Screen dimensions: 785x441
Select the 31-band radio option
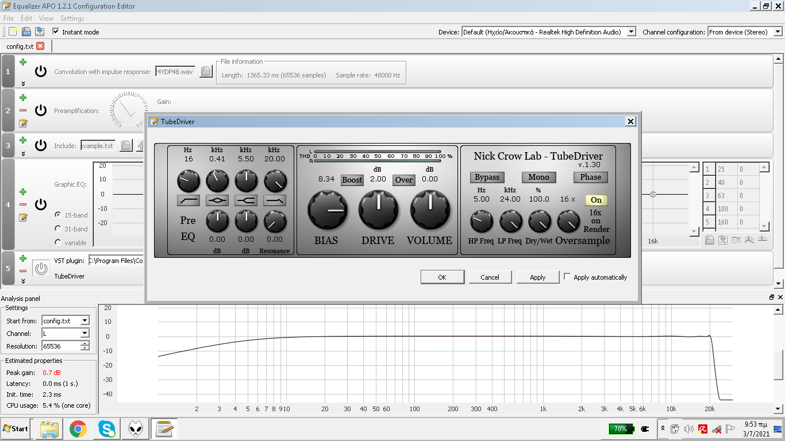tap(58, 229)
